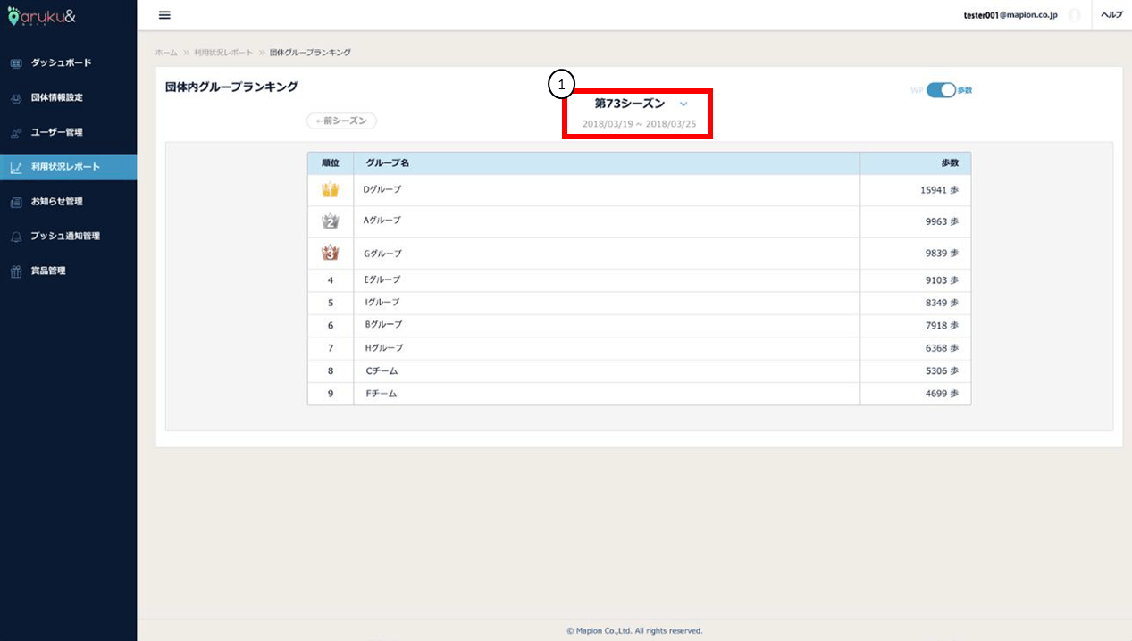Screen dimensions: 1132x641
Task: Click the user avatar icon in header
Action: pyautogui.click(x=1074, y=15)
